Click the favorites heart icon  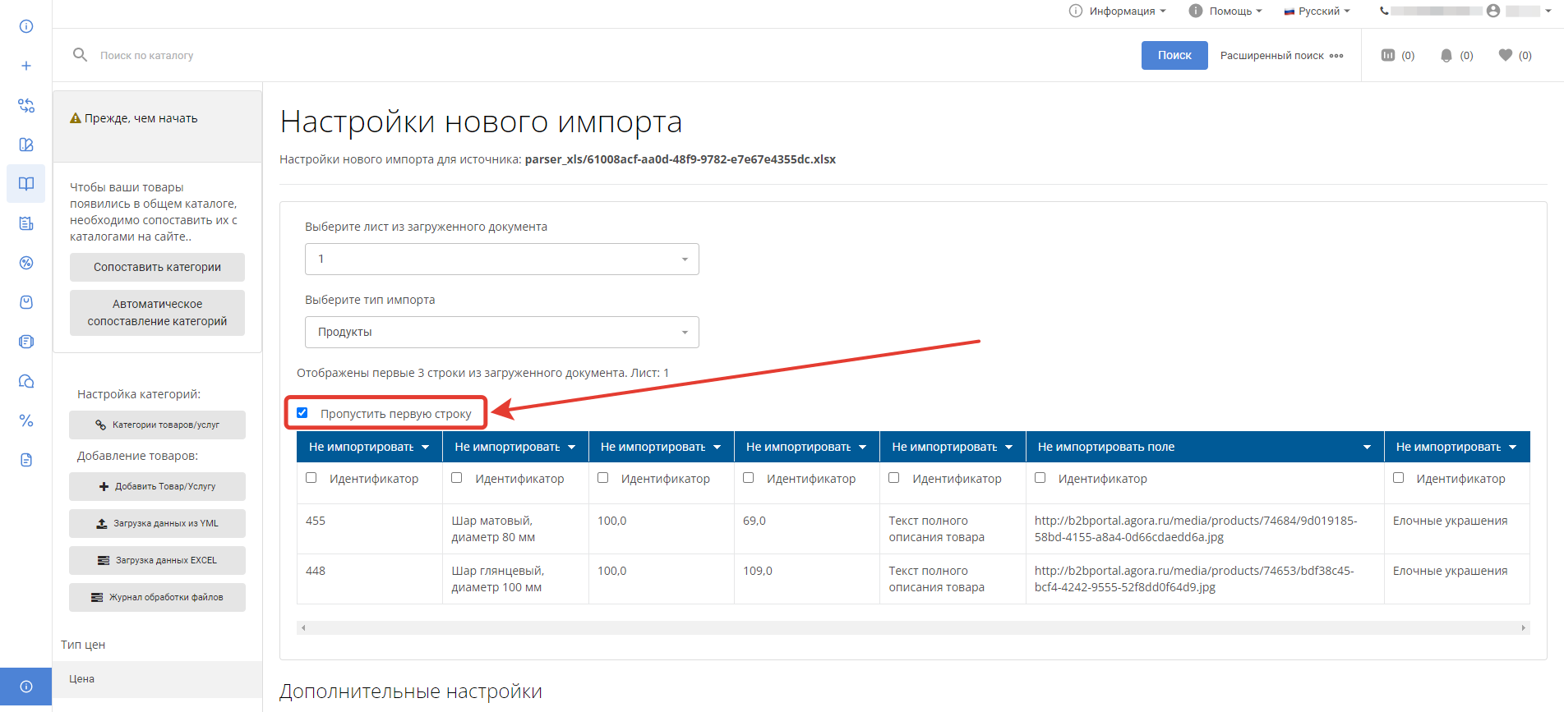click(x=1505, y=55)
